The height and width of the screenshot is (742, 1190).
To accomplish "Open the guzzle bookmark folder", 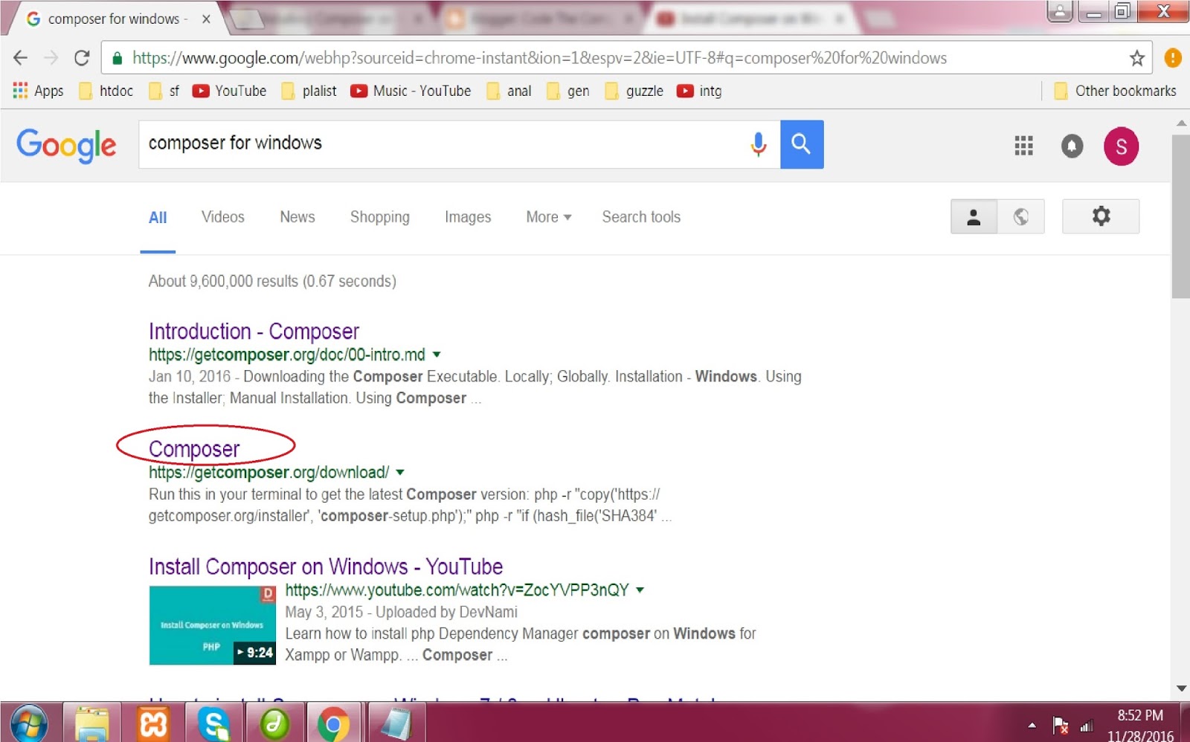I will 634,91.
